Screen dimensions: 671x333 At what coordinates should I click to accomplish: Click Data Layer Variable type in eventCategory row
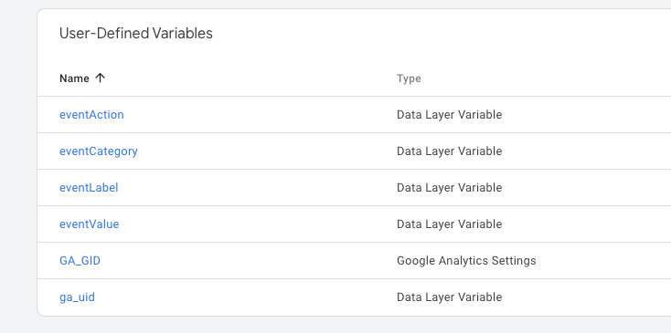450,151
